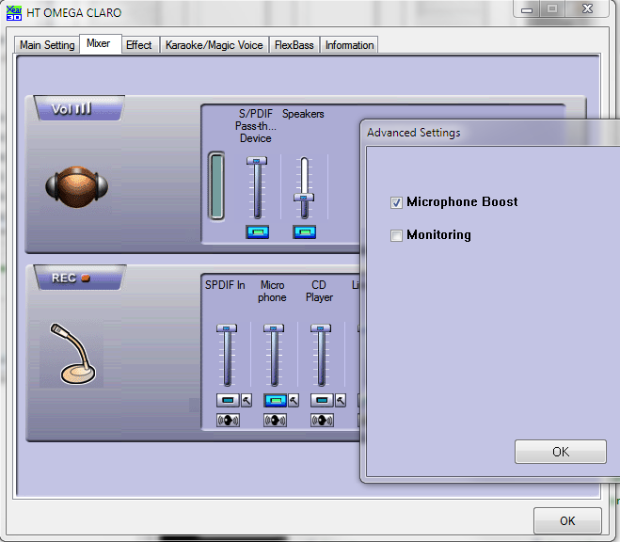Adjust the S/PDIF Pass-through Device slider

click(257, 161)
